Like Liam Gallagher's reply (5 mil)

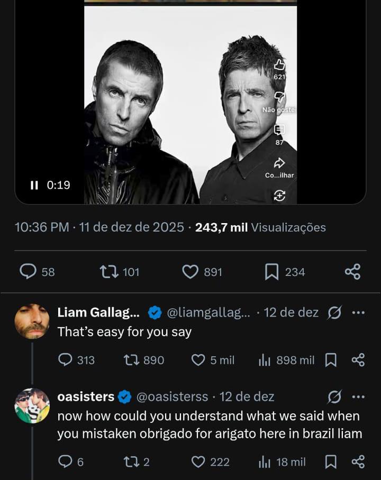click(x=198, y=360)
